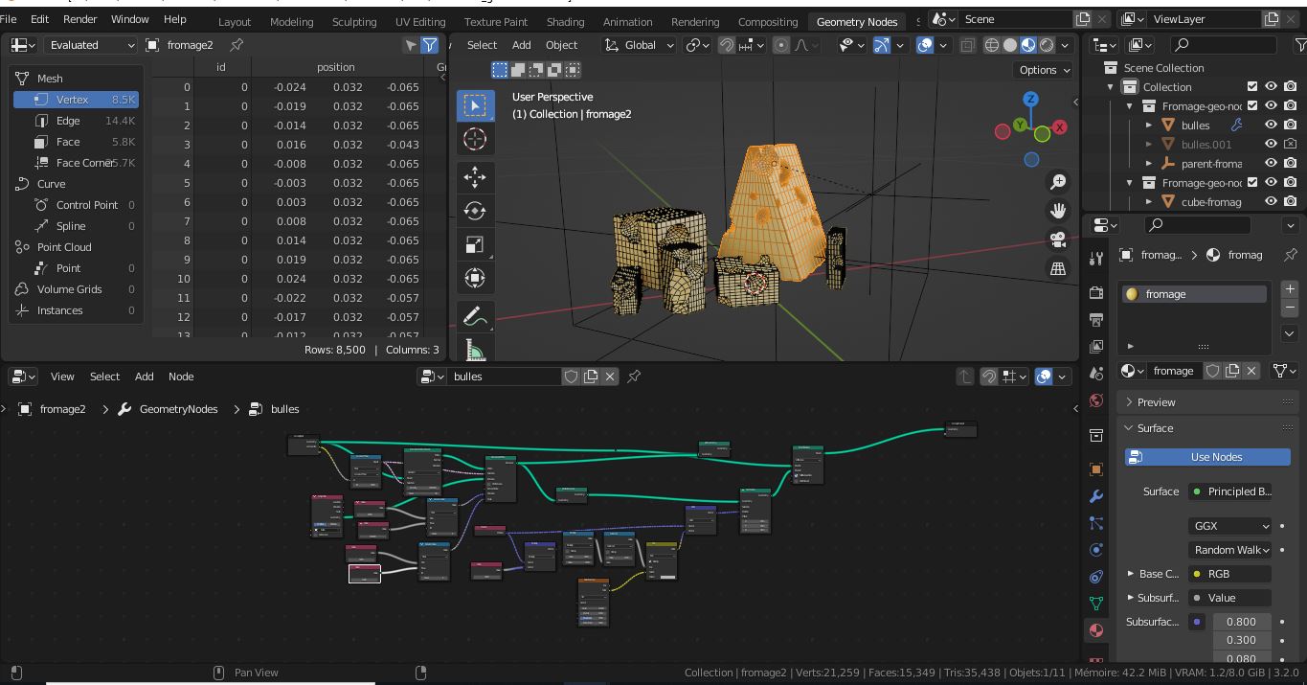The image size is (1307, 685).
Task: Hide the bulles object with the eye toggle
Action: pos(1271,125)
